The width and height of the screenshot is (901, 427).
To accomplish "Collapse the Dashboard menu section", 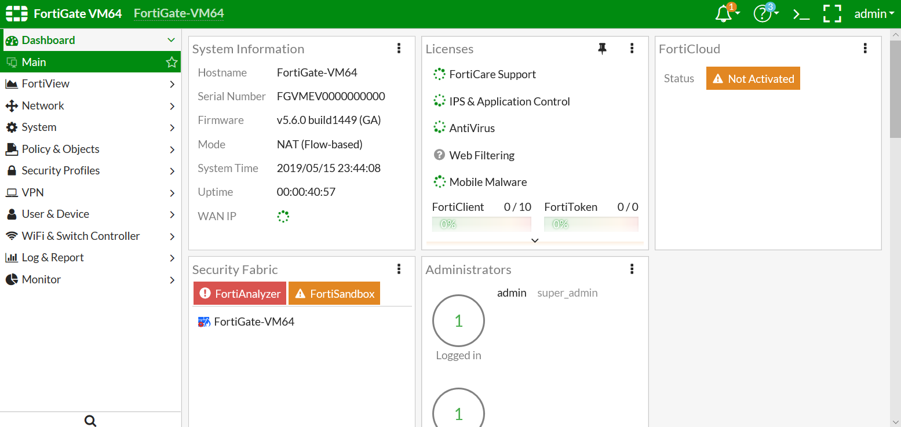I will [x=171, y=39].
